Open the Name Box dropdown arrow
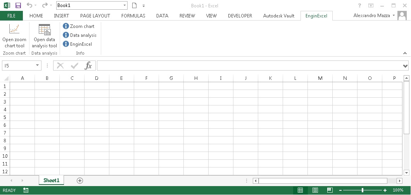Image resolution: width=411 pixels, height=195 pixels. click(x=37, y=66)
